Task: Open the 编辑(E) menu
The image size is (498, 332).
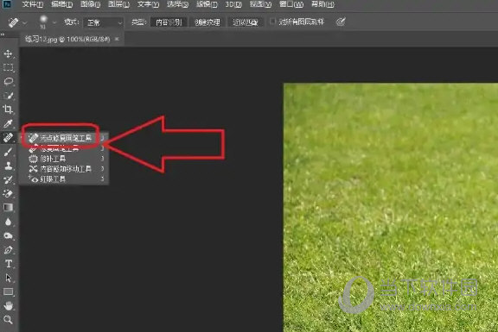Action: tap(62, 4)
